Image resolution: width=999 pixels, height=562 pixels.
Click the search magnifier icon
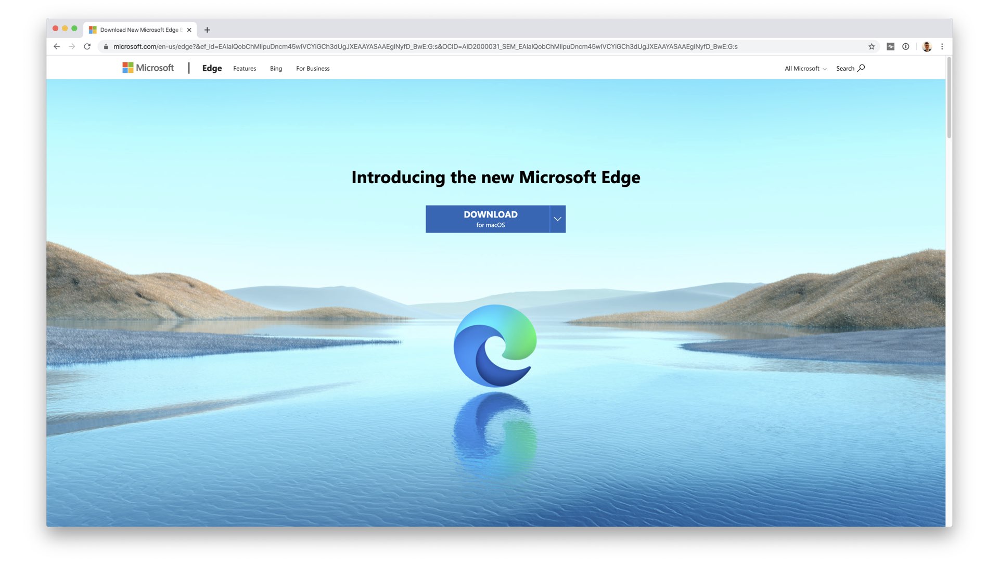coord(861,68)
